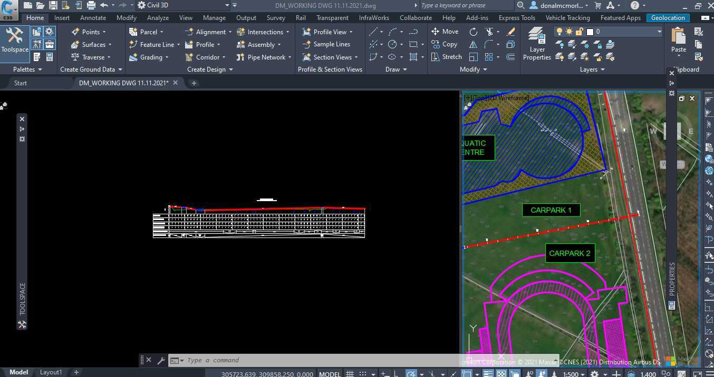Toggle the layer 0 lock icon

click(579, 32)
